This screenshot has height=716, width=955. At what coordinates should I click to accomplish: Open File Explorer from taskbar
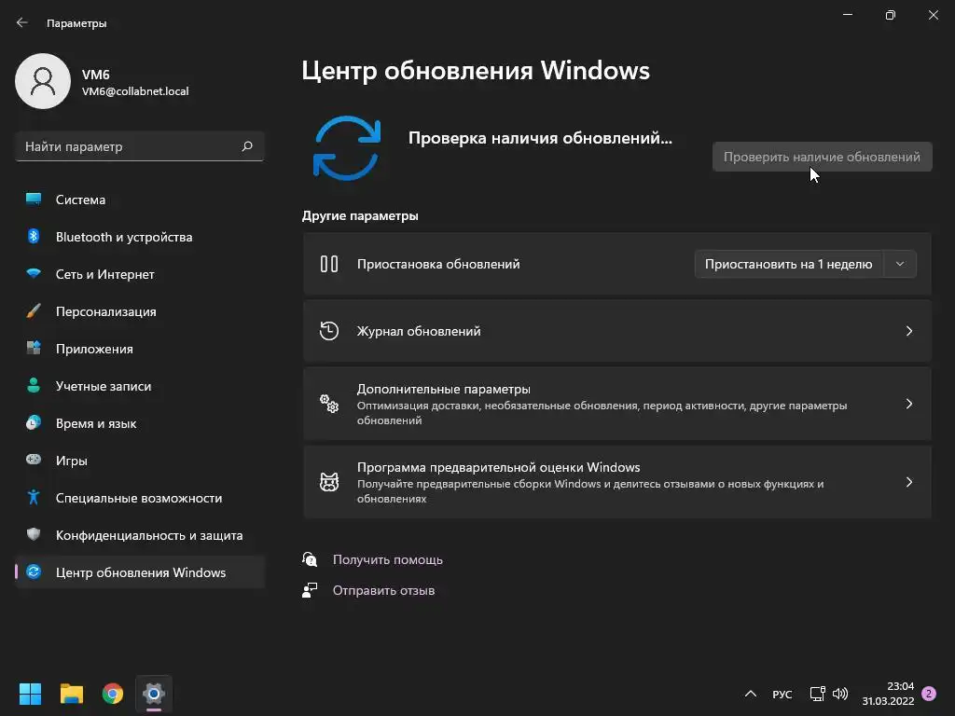pyautogui.click(x=71, y=694)
